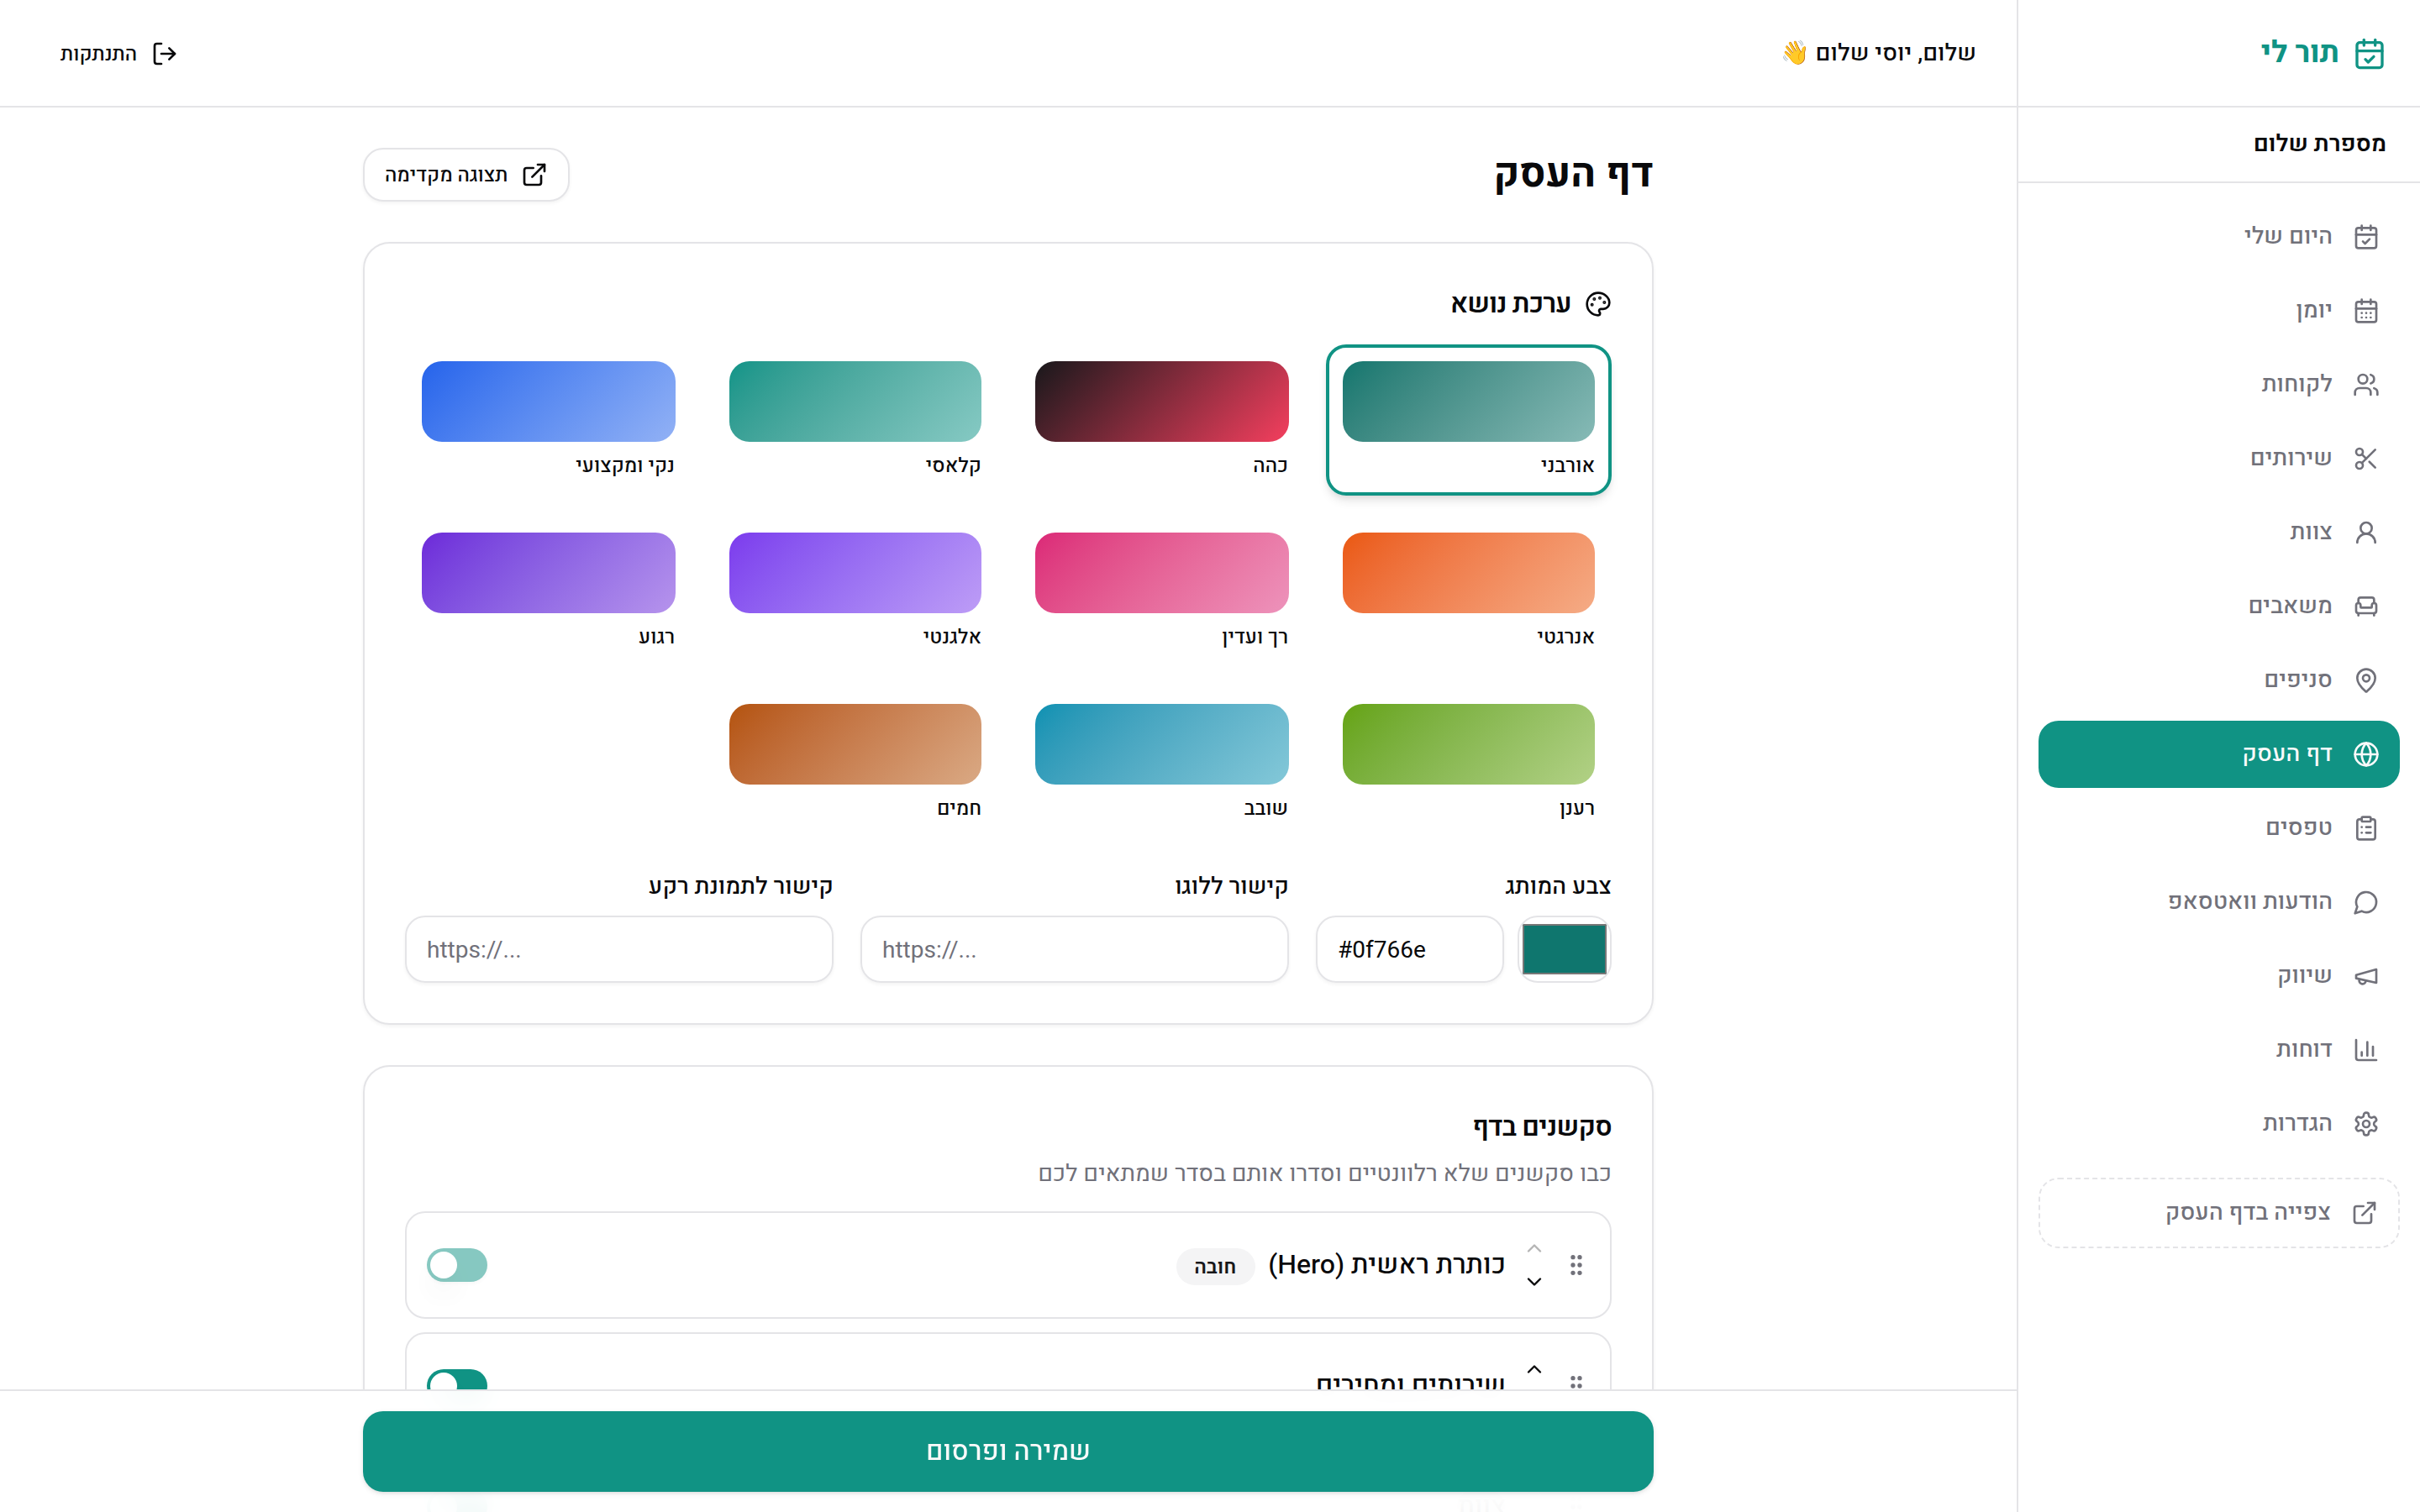Click the התנתקות logout button
2420x1512 pixels.
point(118,53)
